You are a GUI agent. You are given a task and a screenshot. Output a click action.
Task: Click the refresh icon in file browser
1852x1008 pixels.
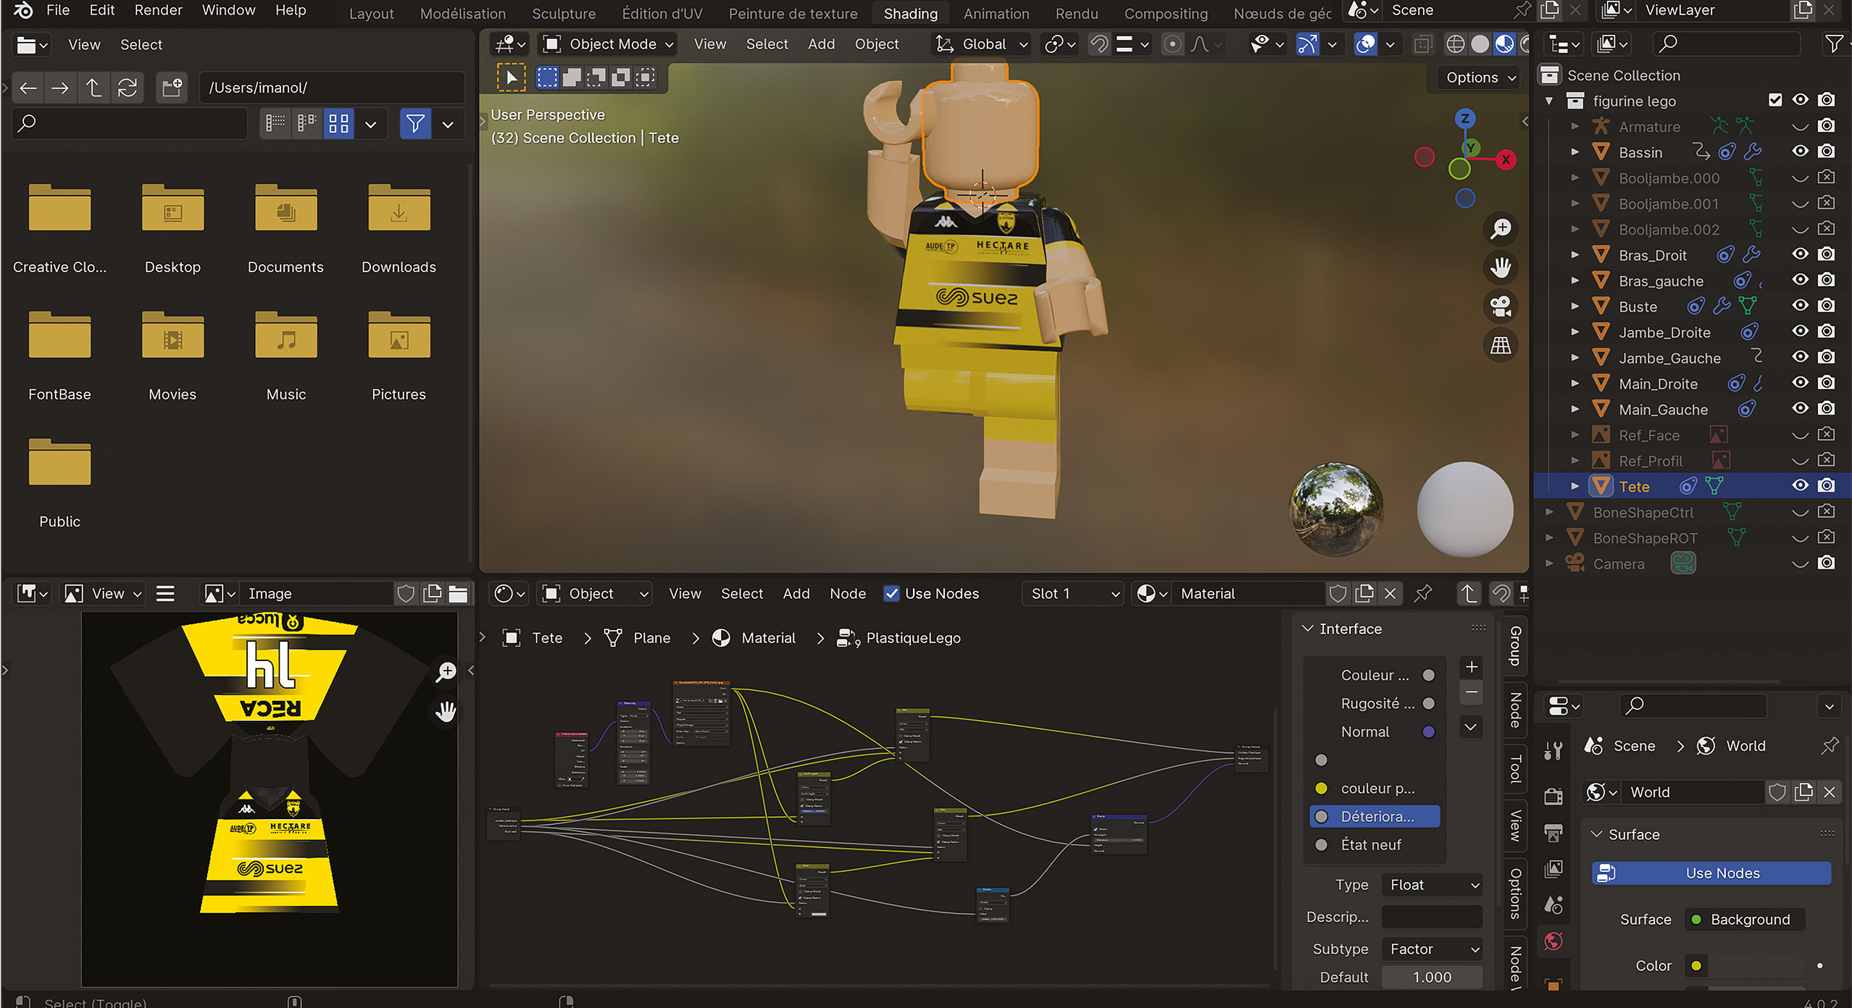[128, 88]
